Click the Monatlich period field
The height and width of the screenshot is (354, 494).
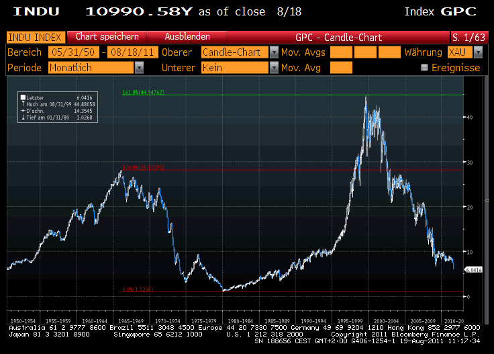(91, 67)
